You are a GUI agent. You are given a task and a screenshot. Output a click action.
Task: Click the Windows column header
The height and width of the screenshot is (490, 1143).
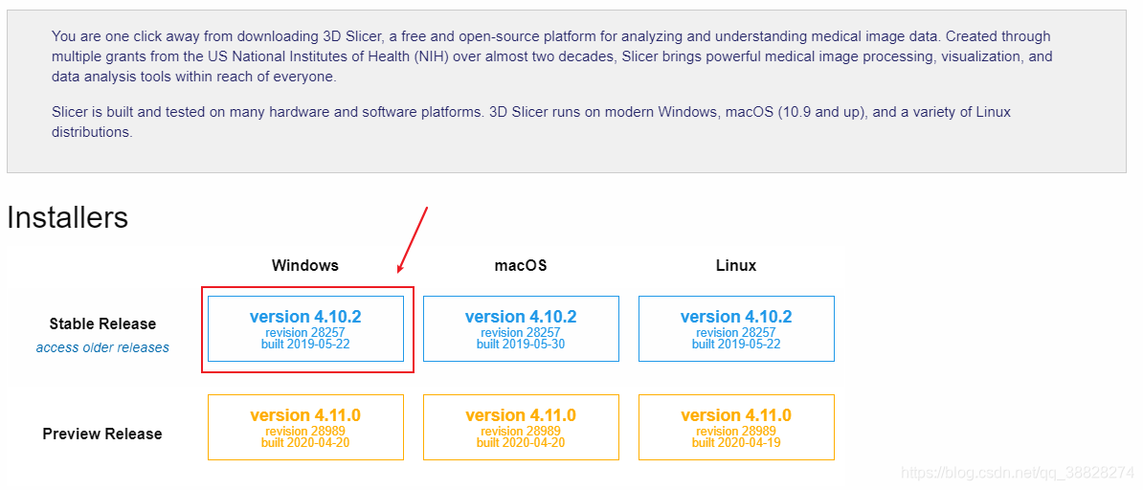click(x=305, y=265)
